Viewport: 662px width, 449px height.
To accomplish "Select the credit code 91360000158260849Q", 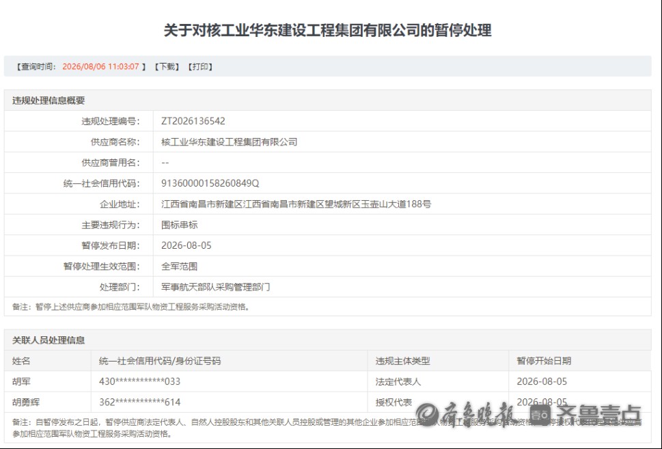I will (x=210, y=183).
